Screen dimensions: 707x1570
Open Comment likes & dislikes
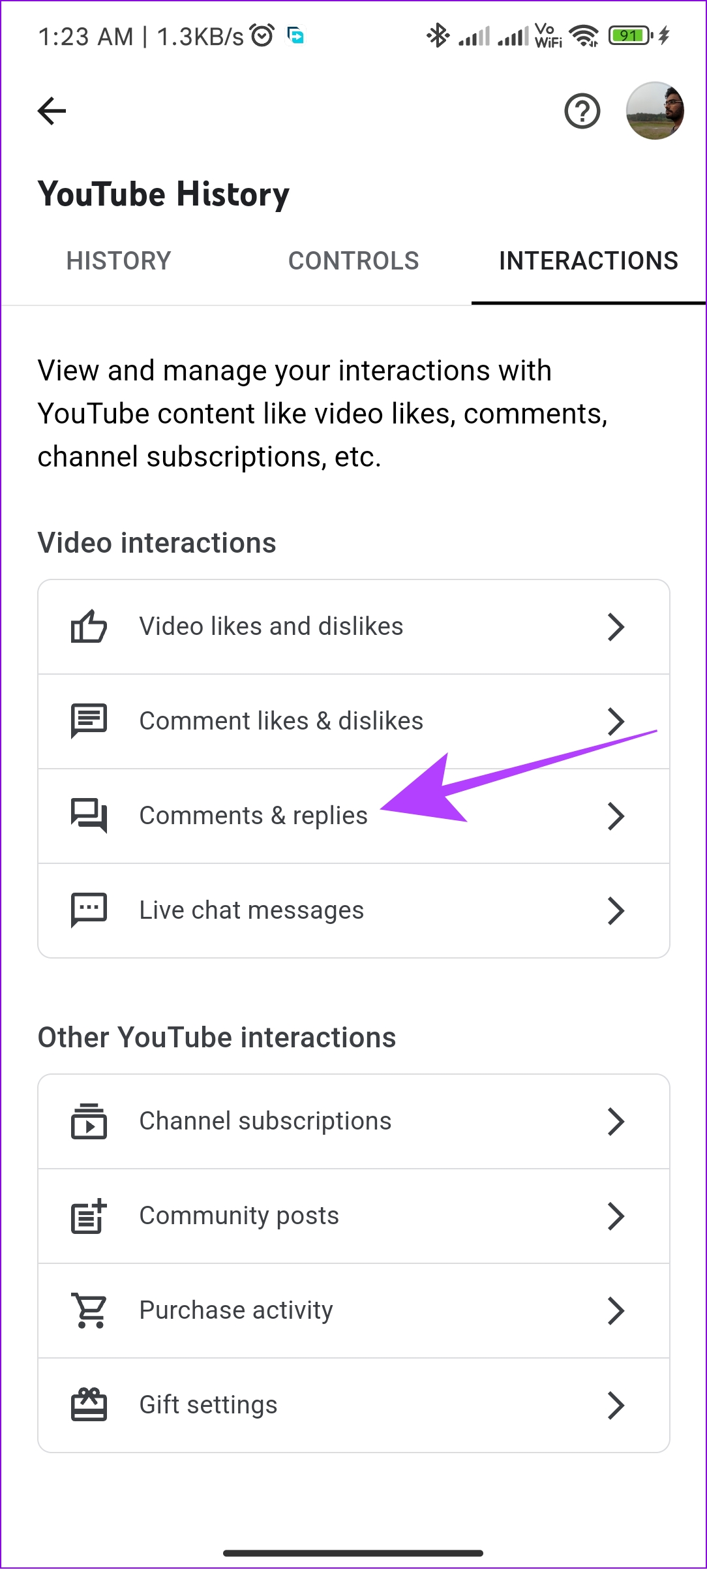pyautogui.click(x=353, y=721)
